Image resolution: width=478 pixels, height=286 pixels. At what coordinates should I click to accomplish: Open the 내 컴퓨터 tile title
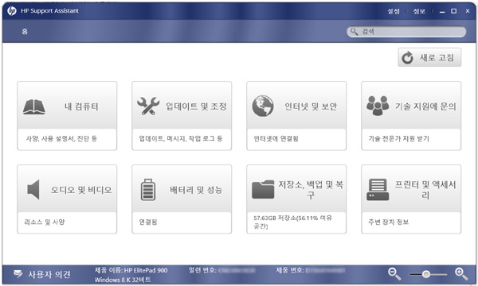pyautogui.click(x=81, y=106)
